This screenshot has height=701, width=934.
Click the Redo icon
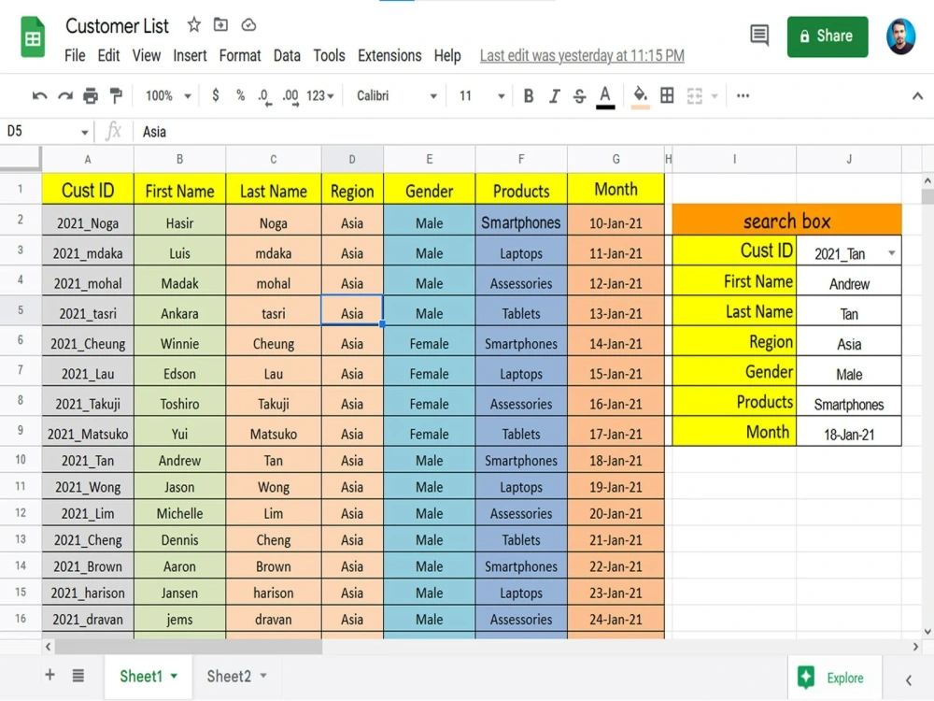[x=65, y=96]
